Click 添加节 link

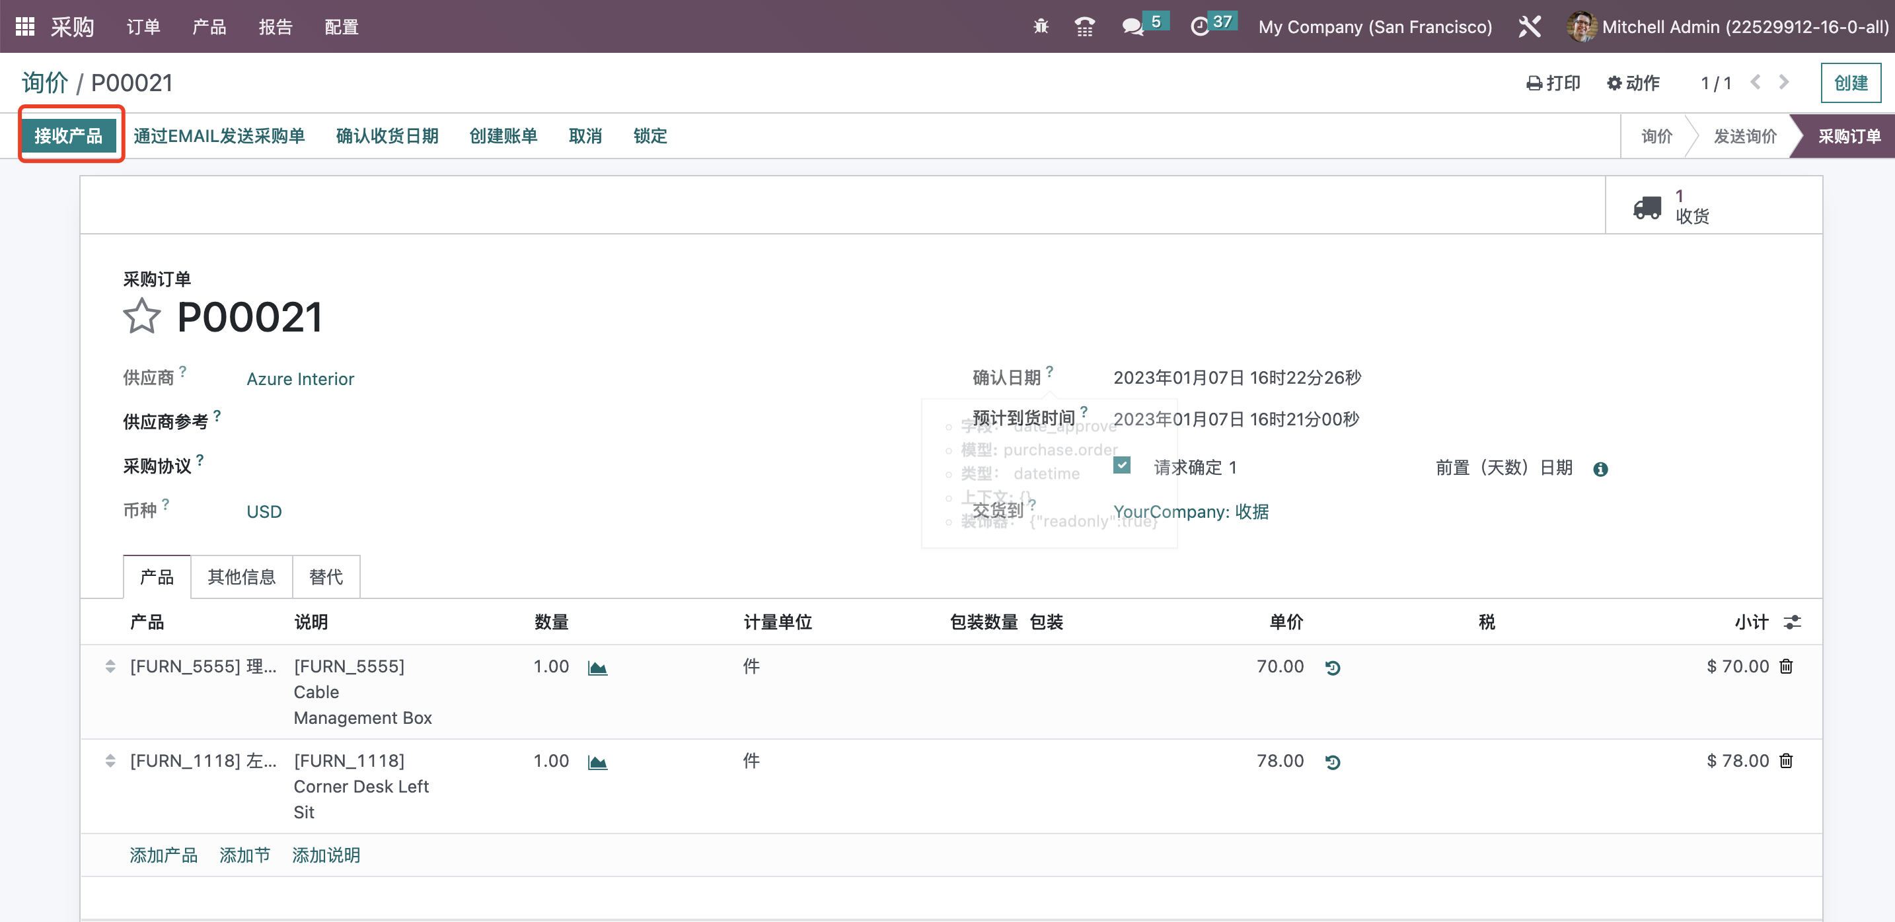click(x=245, y=855)
